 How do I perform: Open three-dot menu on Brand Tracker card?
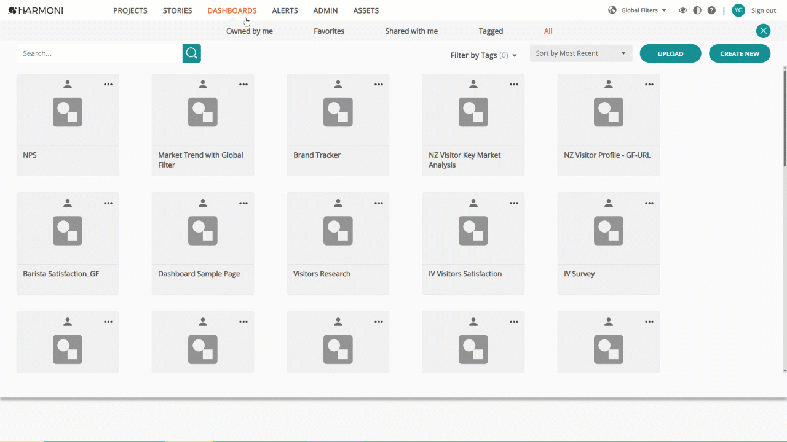tap(379, 85)
